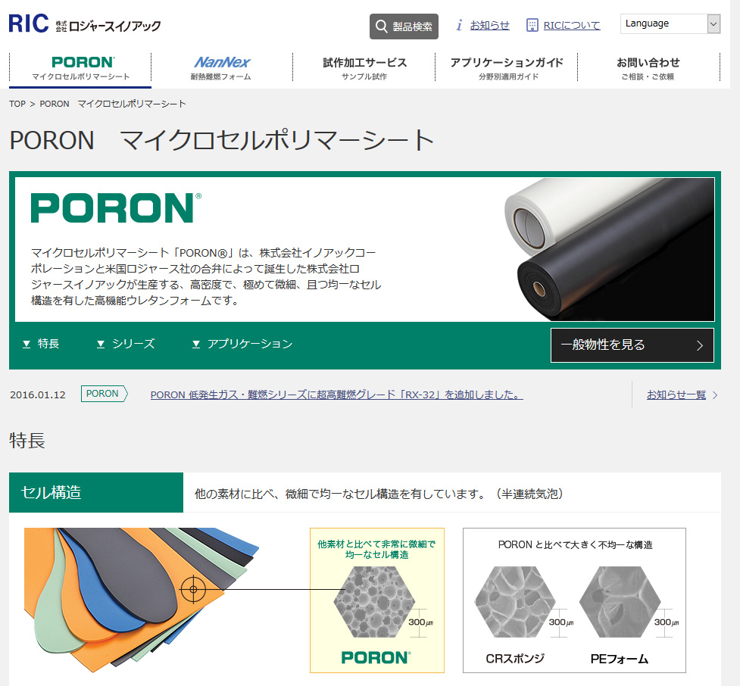Screen dimensions: 740x686
Task: Click the info icon beside お知らせ
Action: 459,25
